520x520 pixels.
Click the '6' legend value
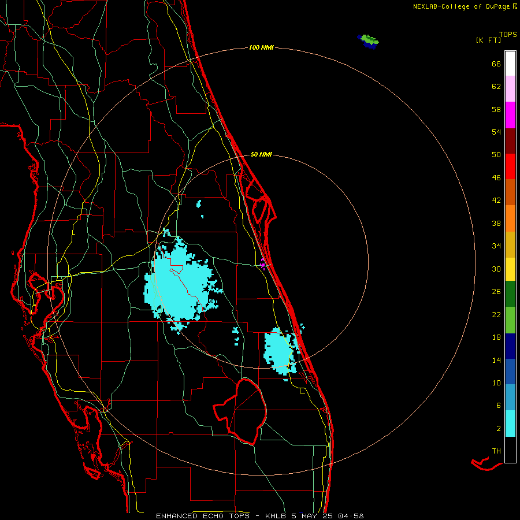[x=499, y=406]
